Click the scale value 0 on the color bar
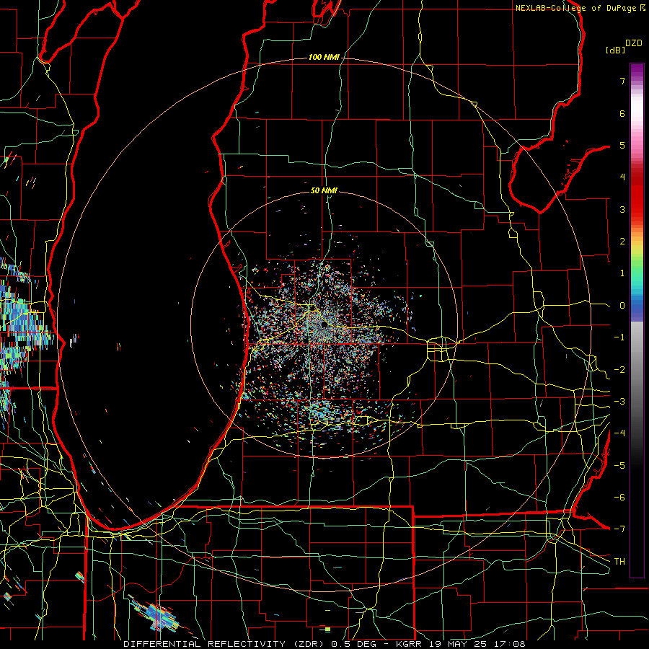 [622, 306]
